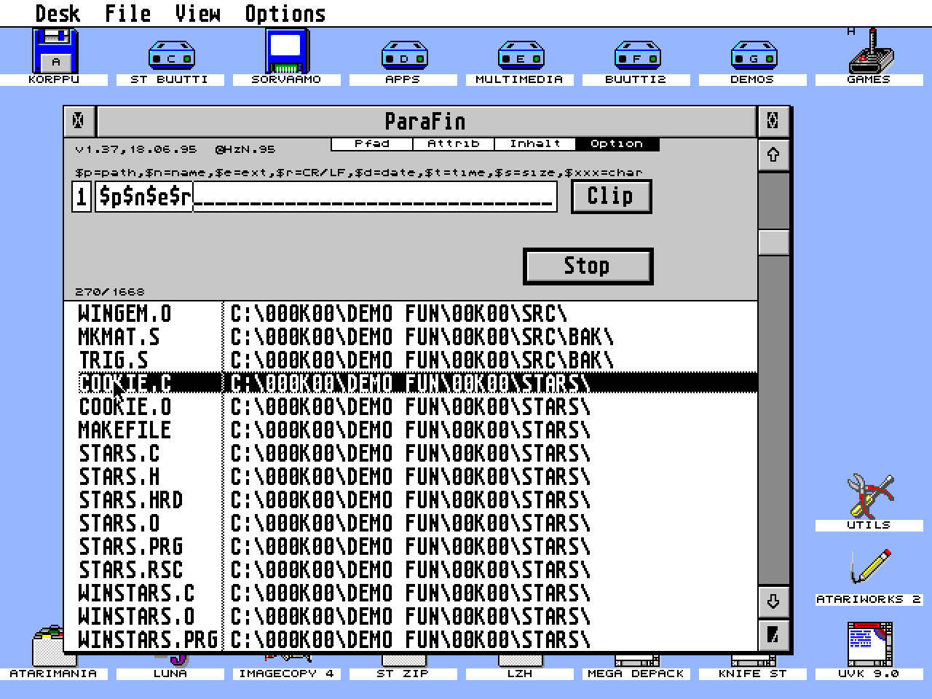The width and height of the screenshot is (932, 699).
Task: Open the ATARIWORKS 2 pencil icon
Action: tap(869, 568)
